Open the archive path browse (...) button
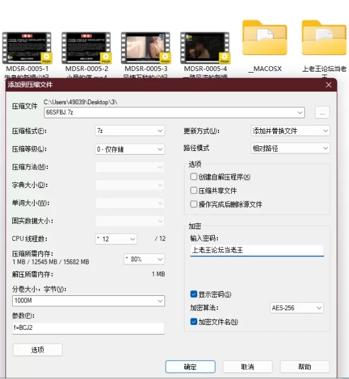Viewport: 349px width, 379px height. pyautogui.click(x=322, y=113)
